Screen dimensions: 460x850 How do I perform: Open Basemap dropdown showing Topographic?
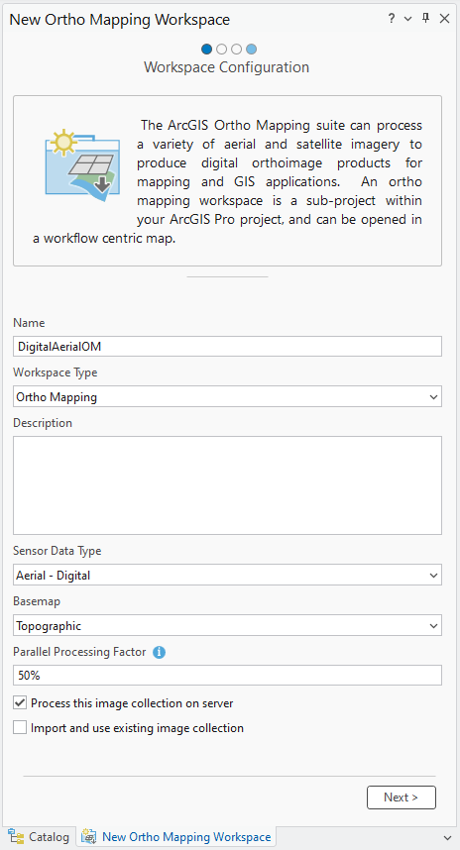click(x=227, y=625)
